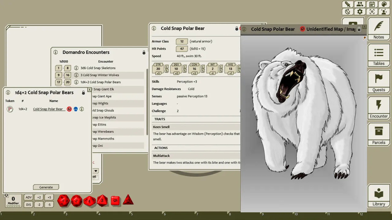Toggle lock on 1d4+2 Cold Snap Polar Bears window

click(83, 93)
